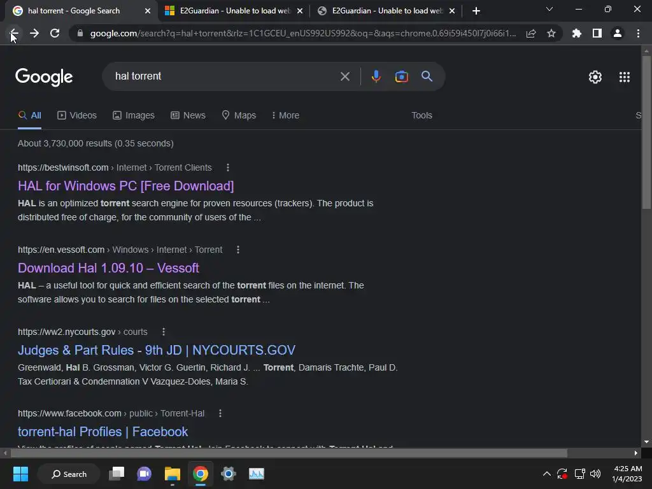Open options for bestwinsoft.com result
Viewport: 652px width, 489px height.
tap(228, 167)
